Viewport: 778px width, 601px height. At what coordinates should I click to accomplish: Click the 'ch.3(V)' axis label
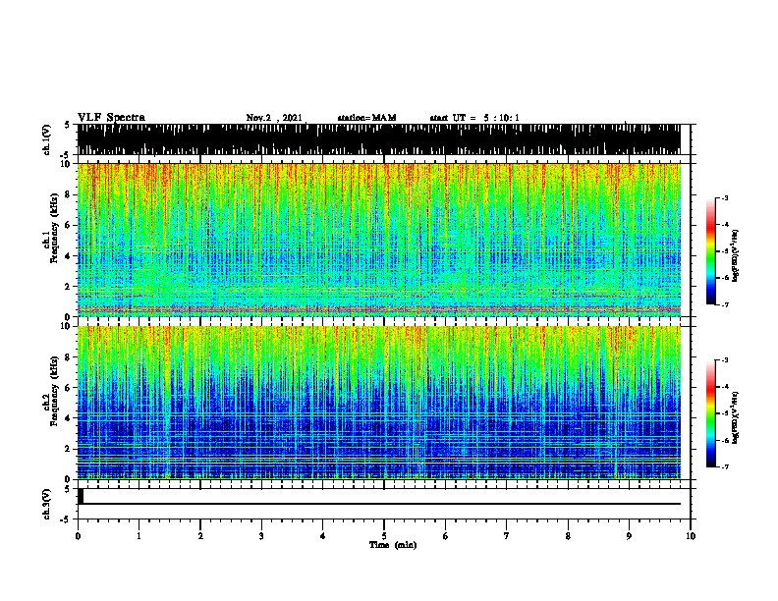(47, 504)
